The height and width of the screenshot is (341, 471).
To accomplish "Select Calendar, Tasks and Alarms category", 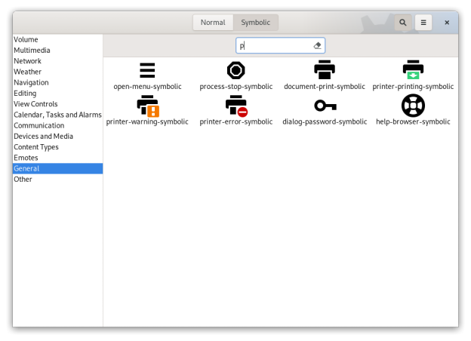I will coord(57,115).
